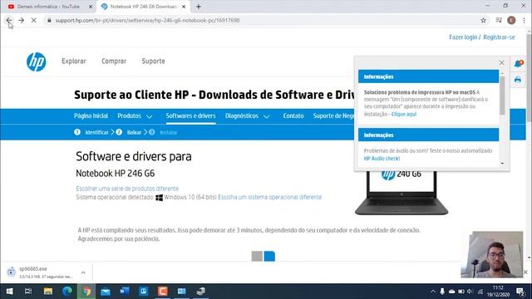Close the YouTube tab
Screen dimensions: 532x299
tap(91, 7)
